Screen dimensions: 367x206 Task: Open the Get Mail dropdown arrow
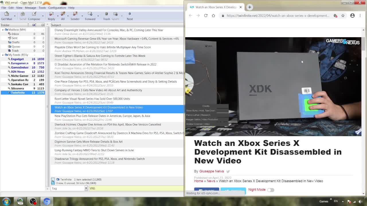click(x=15, y=16)
